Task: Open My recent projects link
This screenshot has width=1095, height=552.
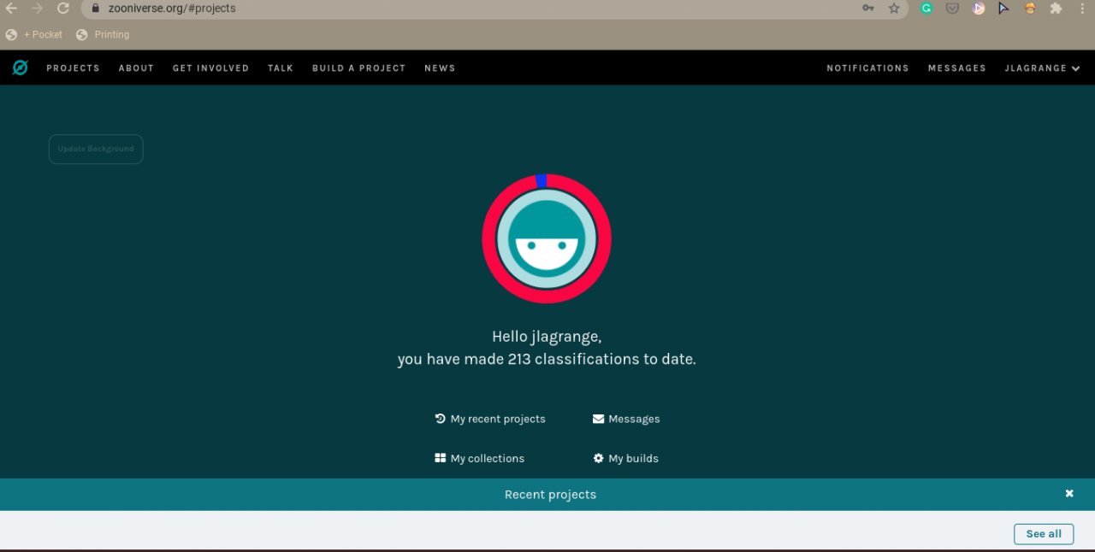Action: [x=490, y=419]
